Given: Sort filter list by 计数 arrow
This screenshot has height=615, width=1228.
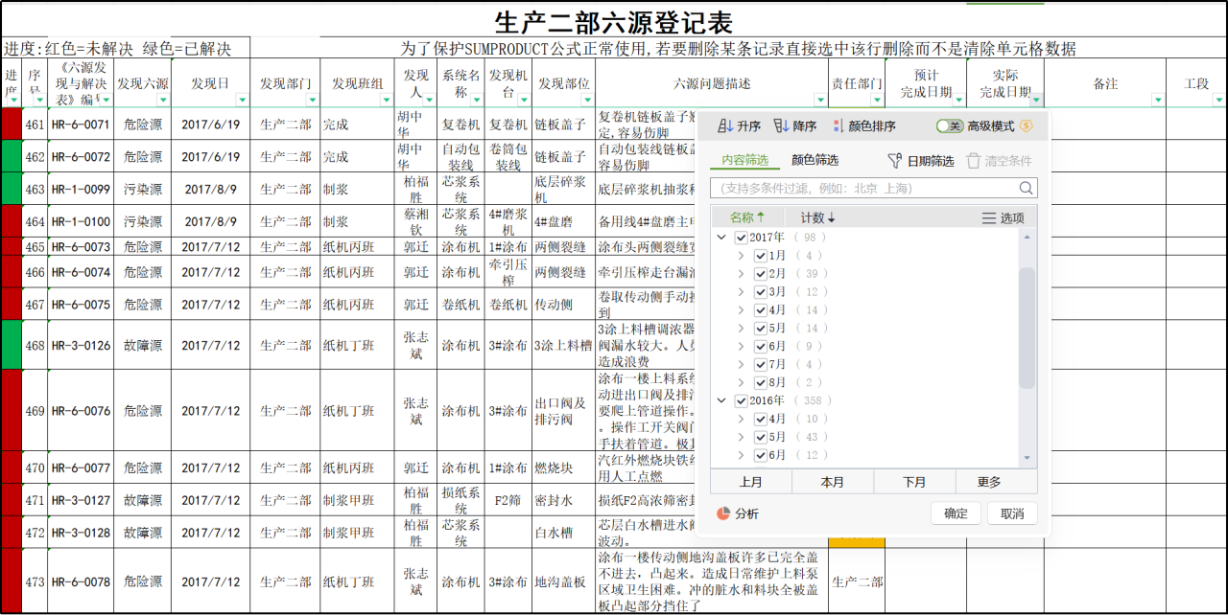Looking at the screenshot, I should (x=831, y=217).
